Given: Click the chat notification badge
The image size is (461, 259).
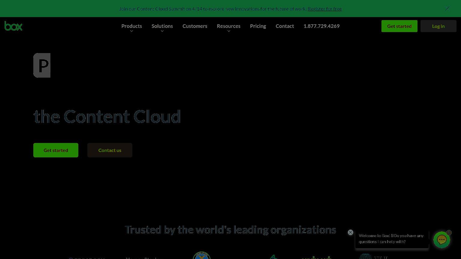Looking at the screenshot, I should point(449,232).
